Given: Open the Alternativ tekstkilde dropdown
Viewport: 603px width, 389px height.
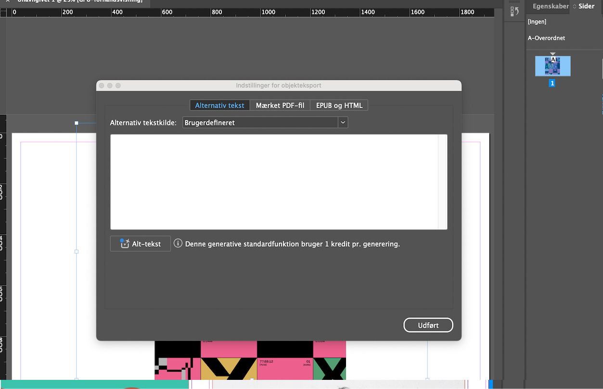Looking at the screenshot, I should coord(265,123).
